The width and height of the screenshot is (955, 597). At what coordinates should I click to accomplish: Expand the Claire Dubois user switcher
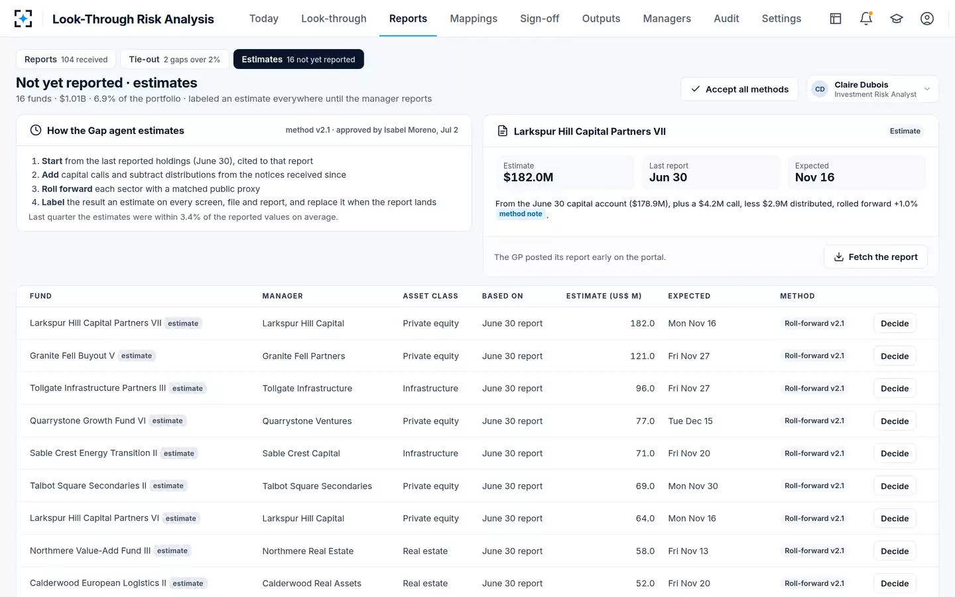tap(873, 89)
